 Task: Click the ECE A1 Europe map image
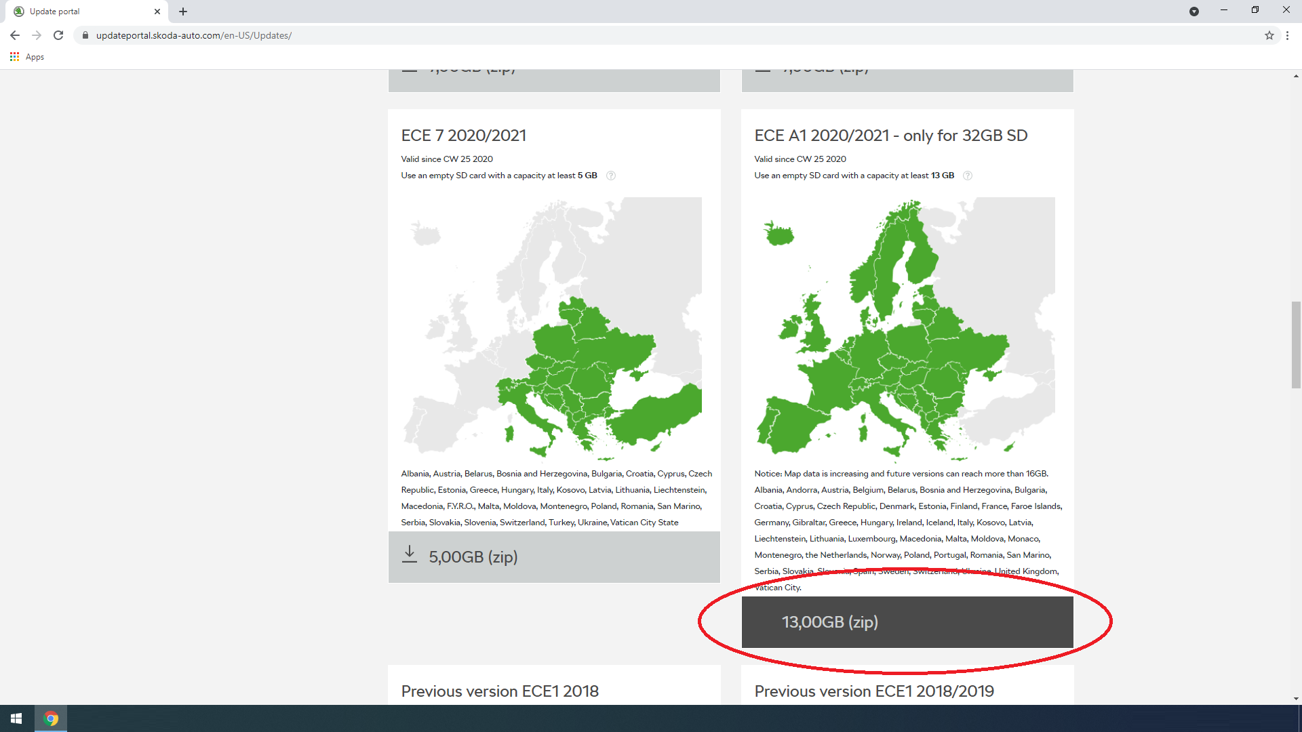[x=905, y=329]
